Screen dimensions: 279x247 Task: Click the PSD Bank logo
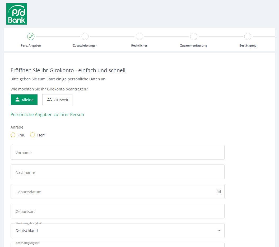[x=17, y=14]
